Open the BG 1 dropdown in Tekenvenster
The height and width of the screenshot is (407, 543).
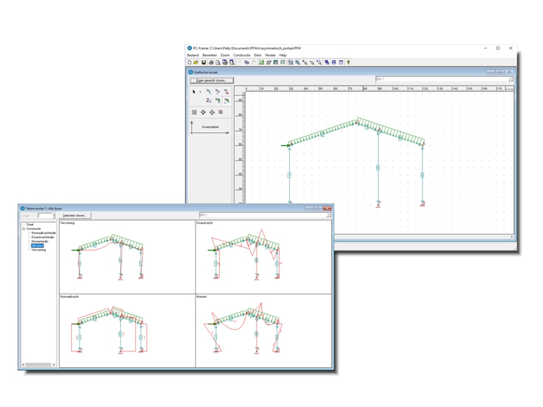point(329,216)
